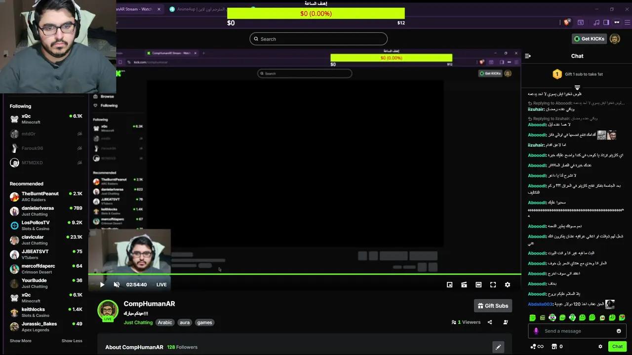Toggle theater mode in the player

click(478, 284)
